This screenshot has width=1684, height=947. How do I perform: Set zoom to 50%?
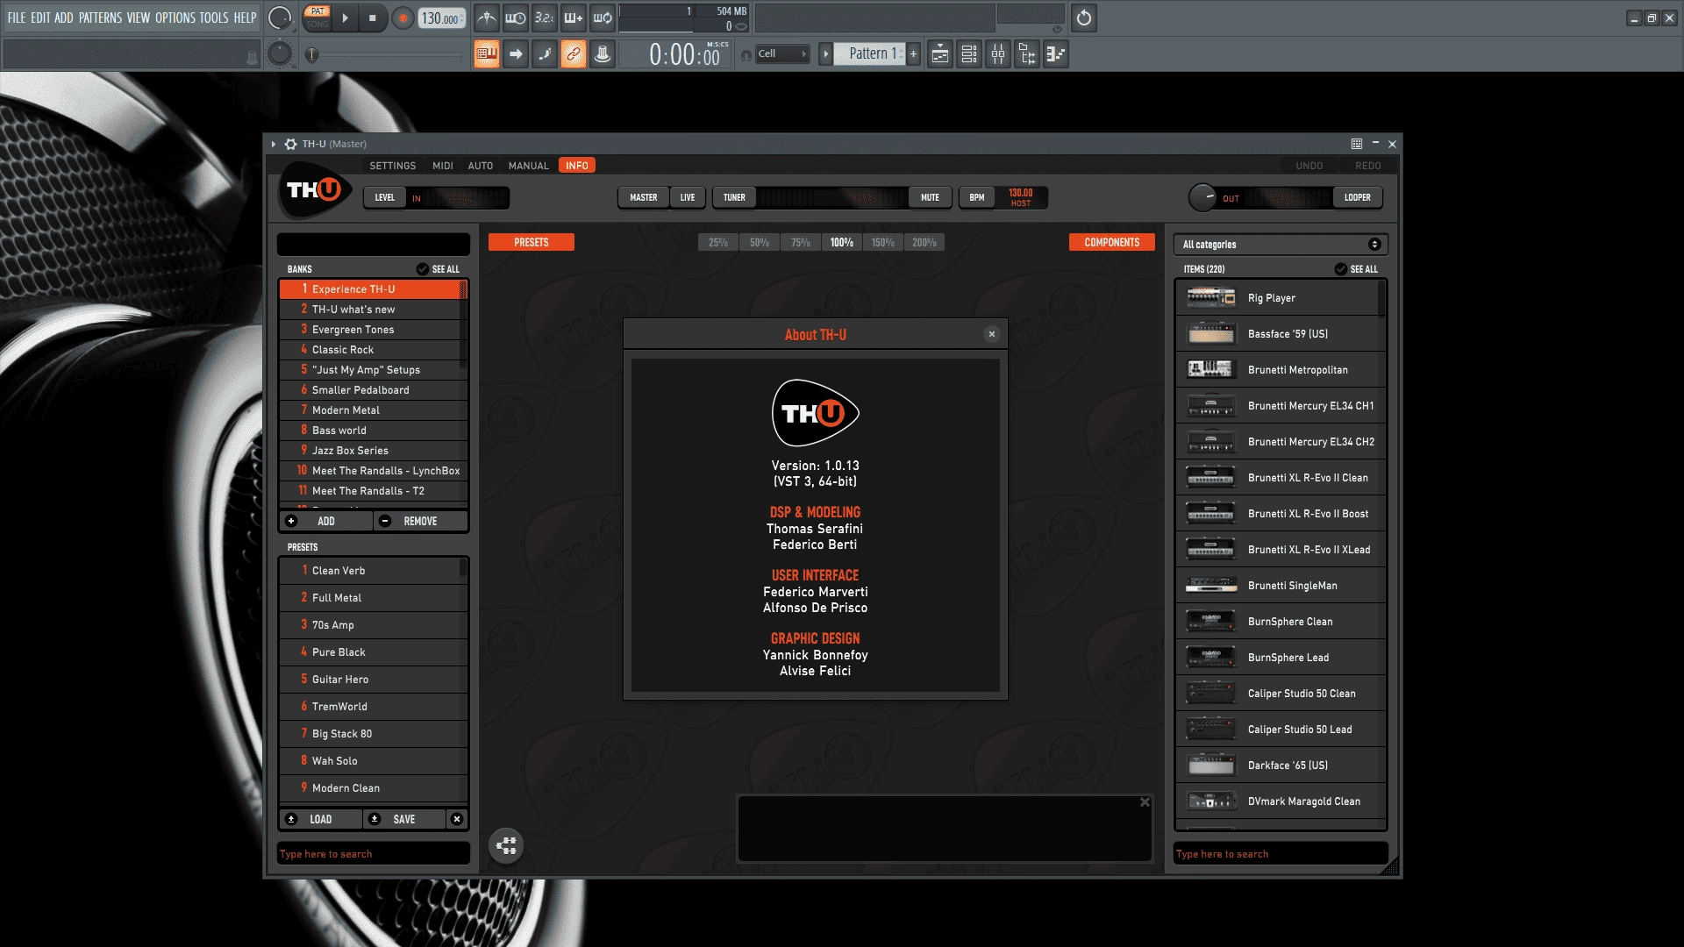760,243
